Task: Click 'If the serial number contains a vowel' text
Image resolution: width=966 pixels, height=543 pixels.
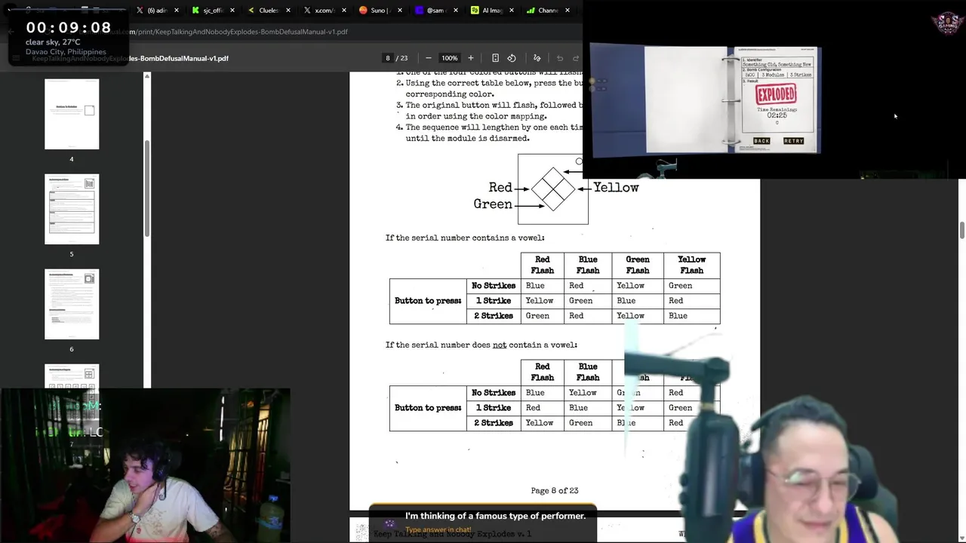Action: [465, 238]
